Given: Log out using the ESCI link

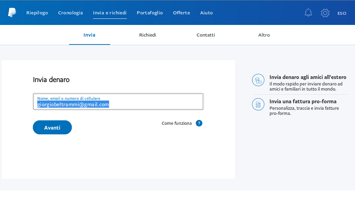Looking at the screenshot, I should (x=342, y=13).
